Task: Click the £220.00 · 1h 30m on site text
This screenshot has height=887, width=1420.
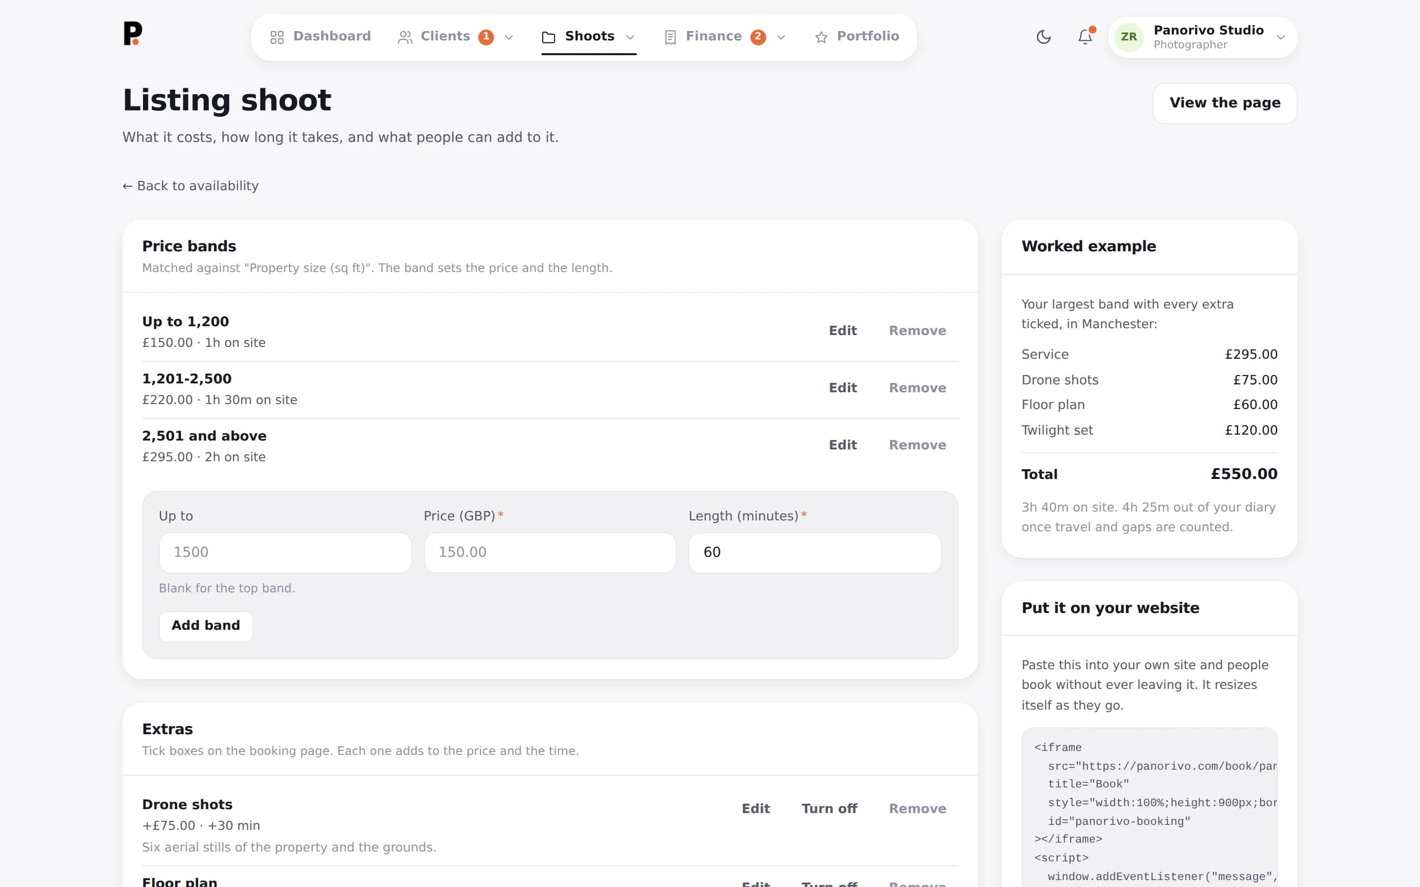Action: click(219, 400)
